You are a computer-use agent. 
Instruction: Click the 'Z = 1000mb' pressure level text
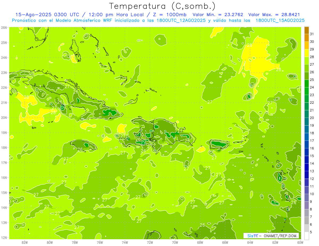(170, 15)
